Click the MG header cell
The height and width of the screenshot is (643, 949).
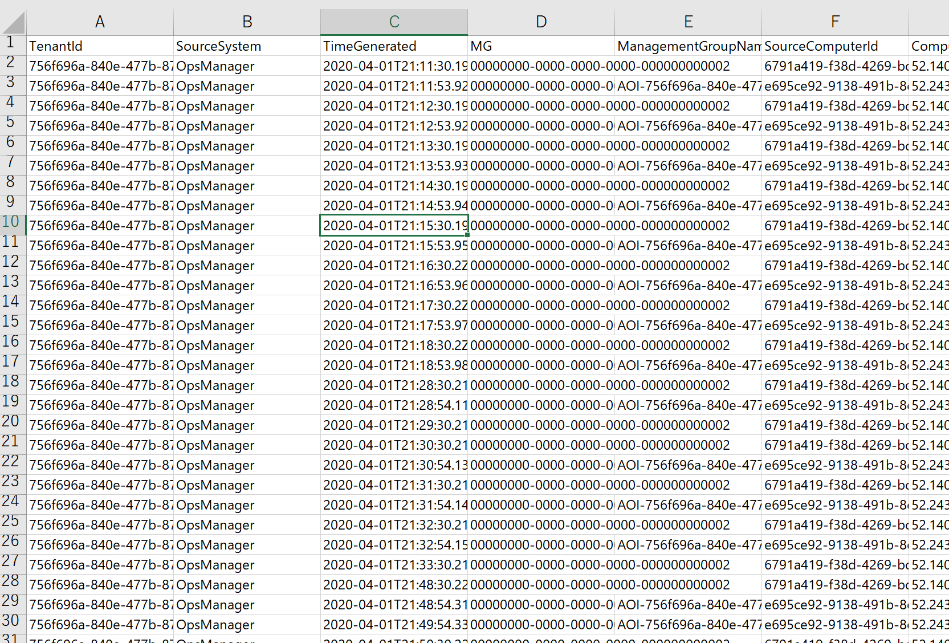pyautogui.click(x=541, y=46)
